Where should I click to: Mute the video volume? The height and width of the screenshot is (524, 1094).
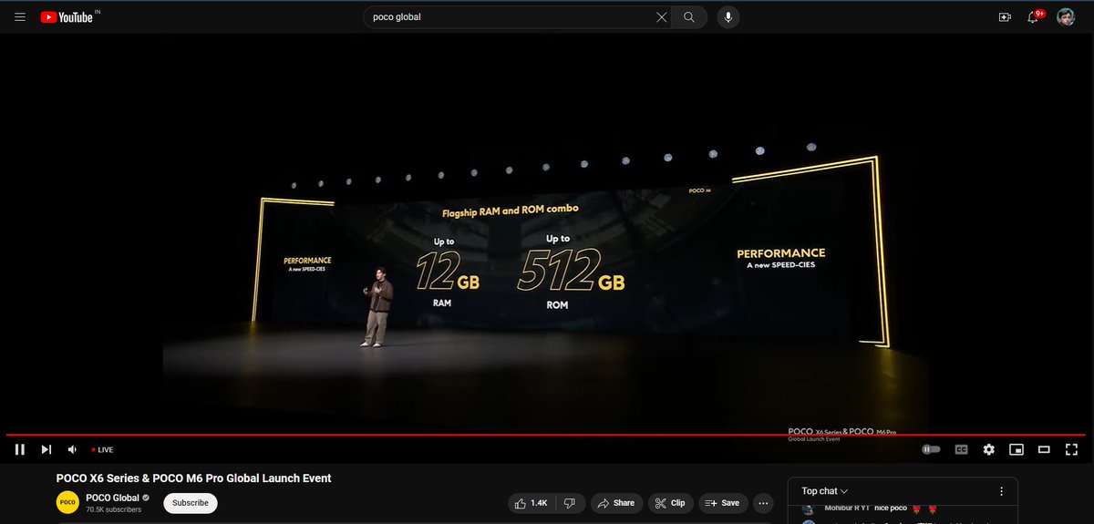pyautogui.click(x=73, y=449)
